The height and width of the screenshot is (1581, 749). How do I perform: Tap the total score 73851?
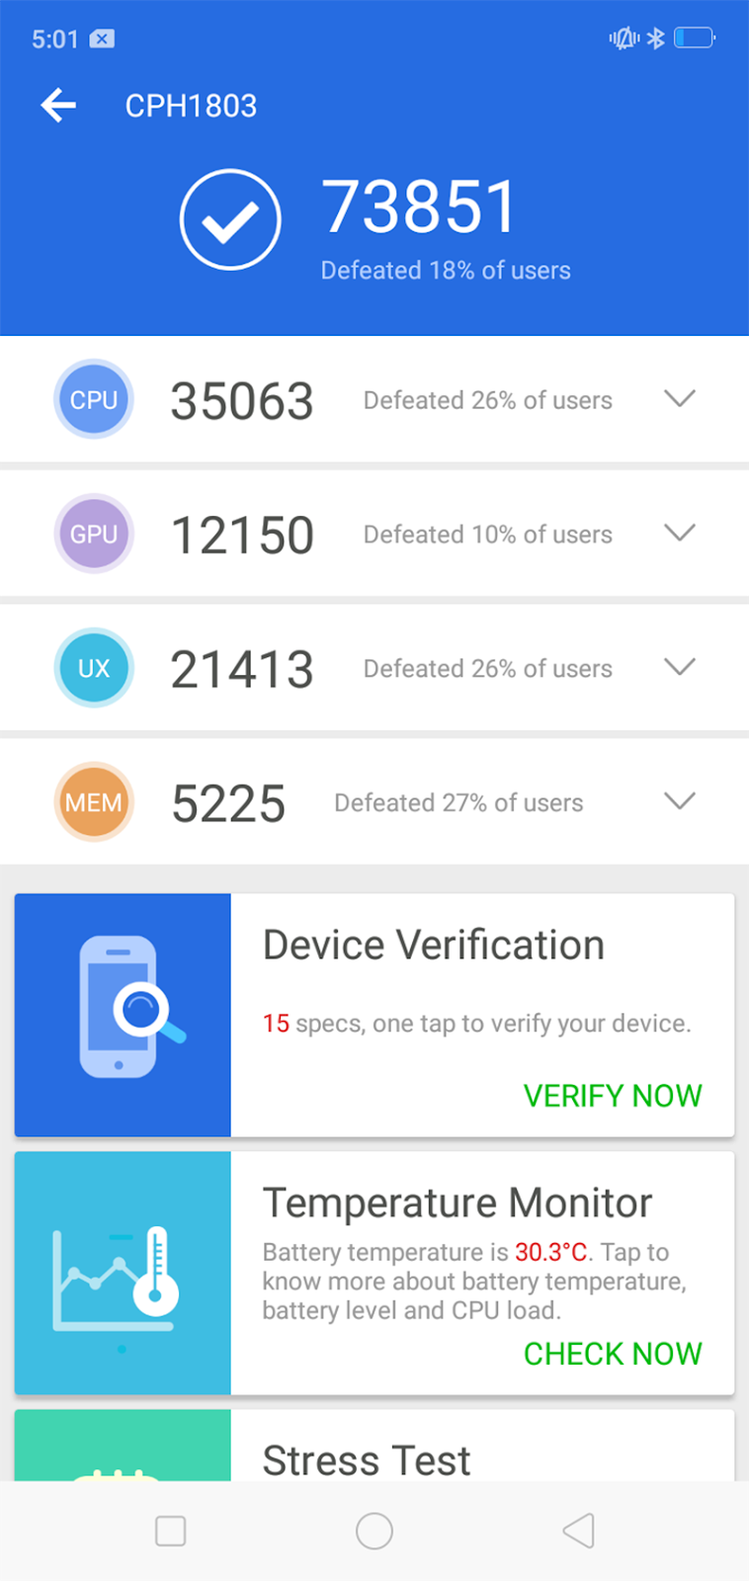point(419,207)
